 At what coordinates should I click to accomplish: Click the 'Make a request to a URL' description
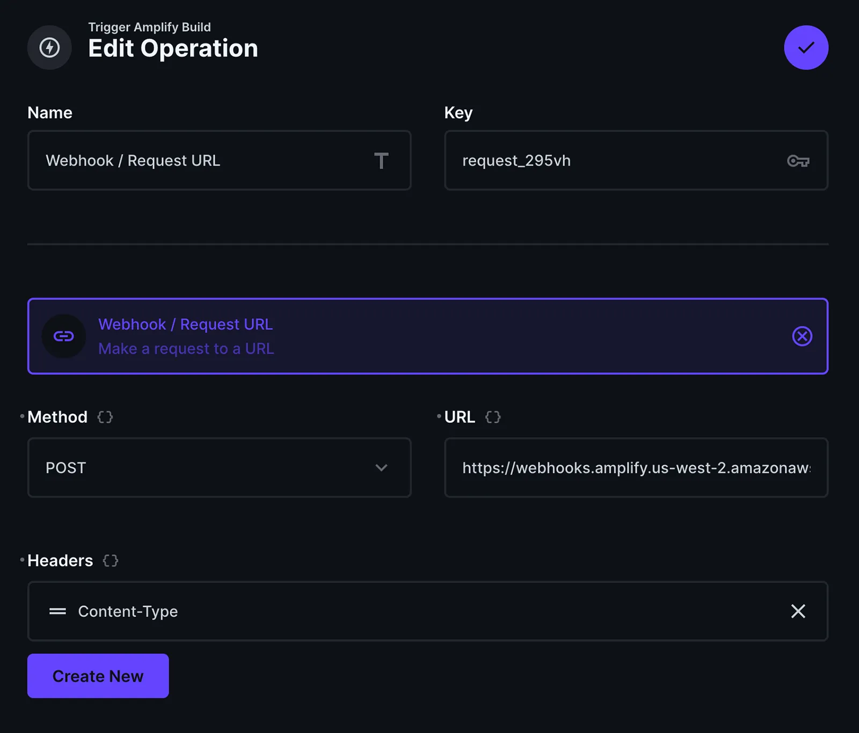click(186, 349)
